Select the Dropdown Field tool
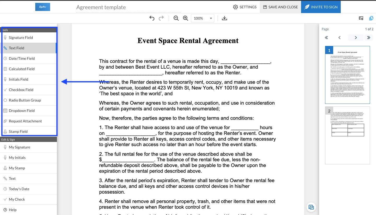Image resolution: width=376 pixels, height=215 pixels. 22,111
